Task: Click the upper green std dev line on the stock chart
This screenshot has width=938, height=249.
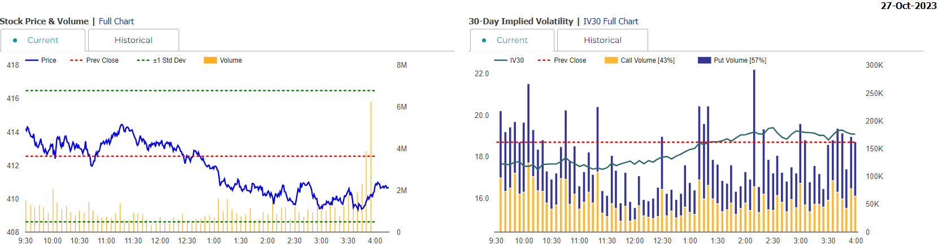Action: [x=198, y=90]
